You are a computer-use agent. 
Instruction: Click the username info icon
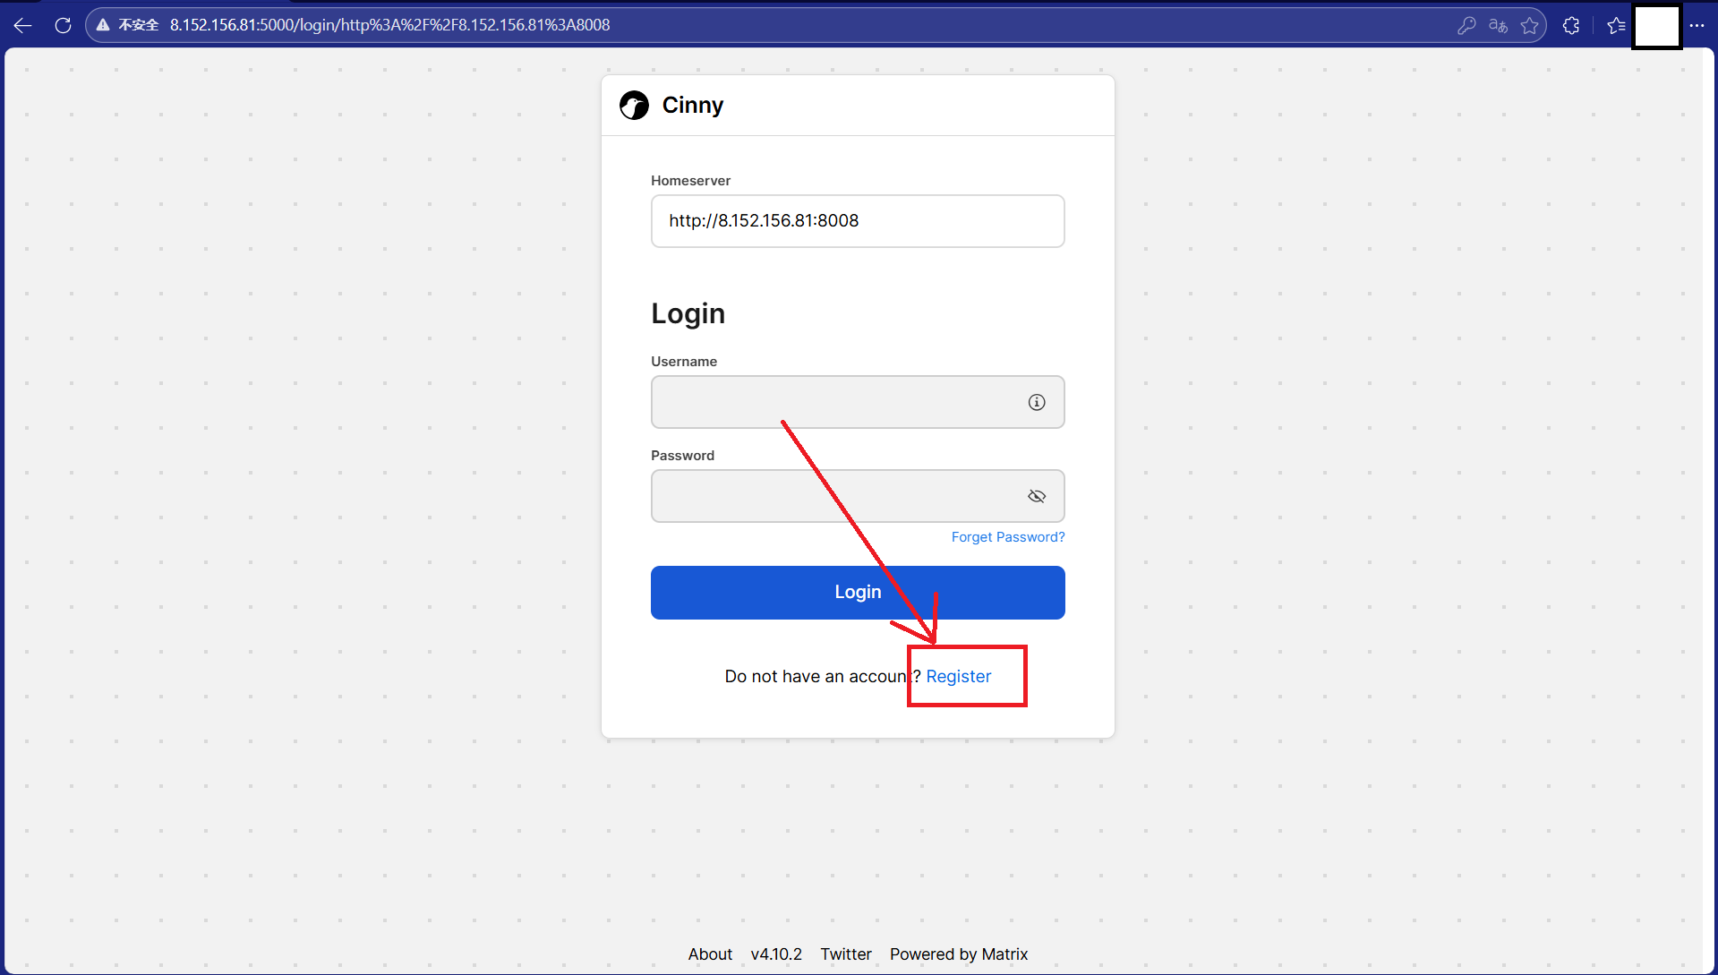coord(1036,402)
